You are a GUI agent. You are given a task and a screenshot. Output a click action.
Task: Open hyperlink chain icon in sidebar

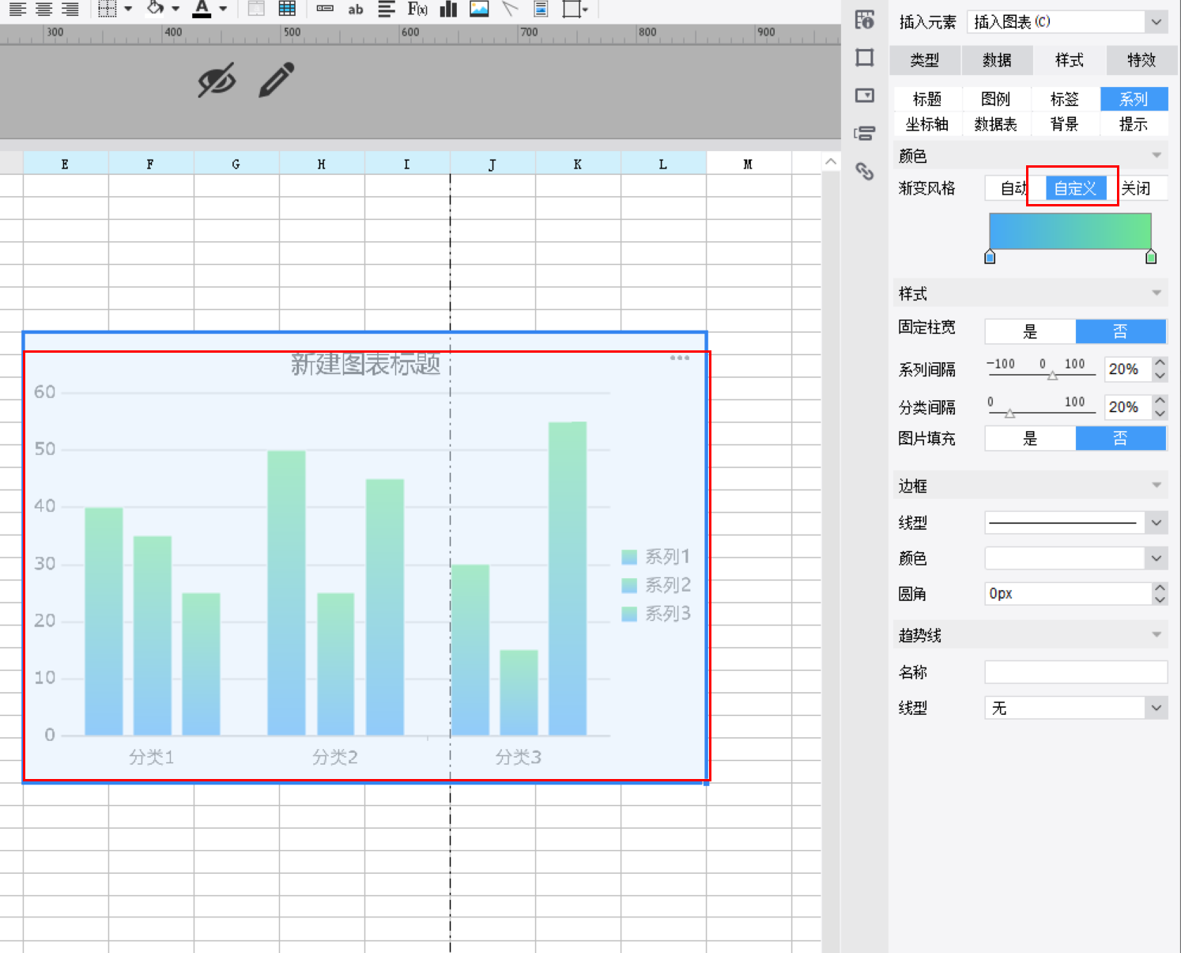[865, 171]
